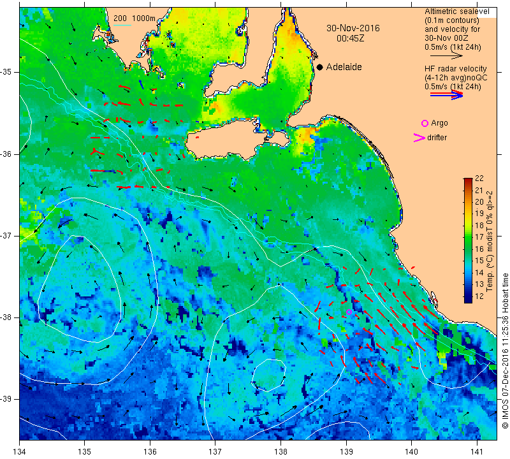The width and height of the screenshot is (510, 459).
Task: Click the color bar value 20
Action: click(x=479, y=201)
